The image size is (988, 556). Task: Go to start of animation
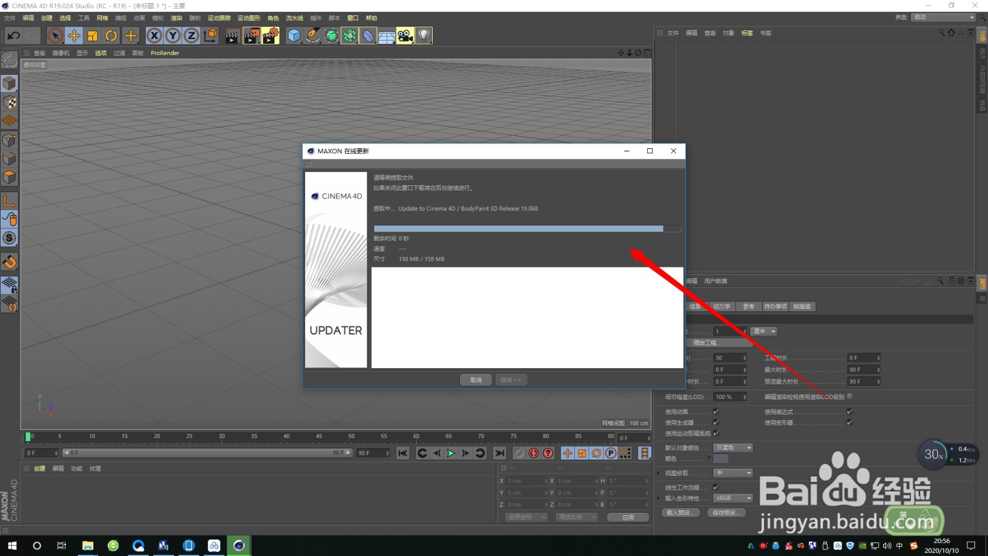click(x=403, y=453)
